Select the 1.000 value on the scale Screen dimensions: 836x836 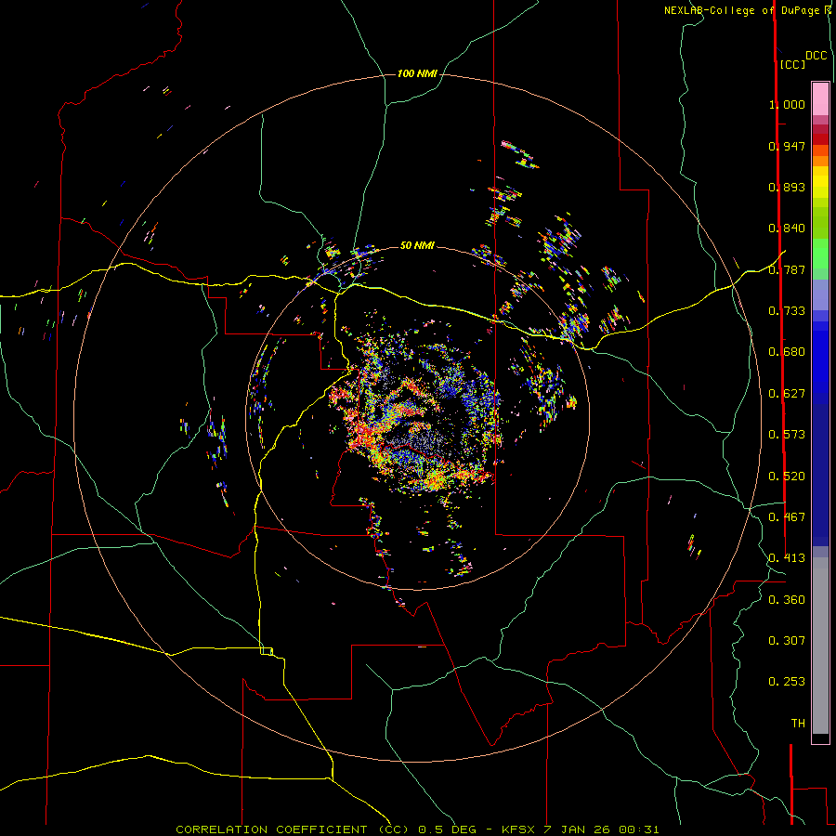coord(787,104)
